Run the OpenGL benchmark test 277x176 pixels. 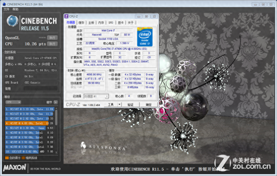click(x=52, y=38)
